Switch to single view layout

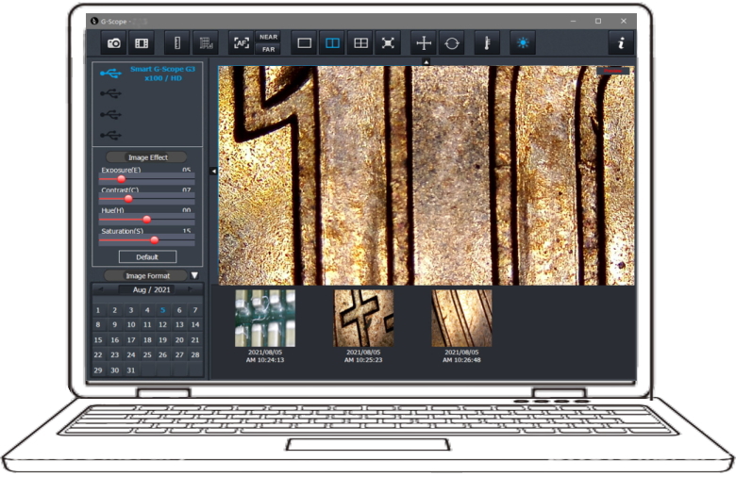pos(304,43)
